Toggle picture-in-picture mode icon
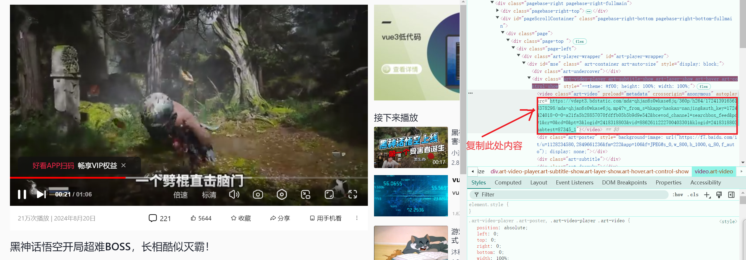 point(305,194)
